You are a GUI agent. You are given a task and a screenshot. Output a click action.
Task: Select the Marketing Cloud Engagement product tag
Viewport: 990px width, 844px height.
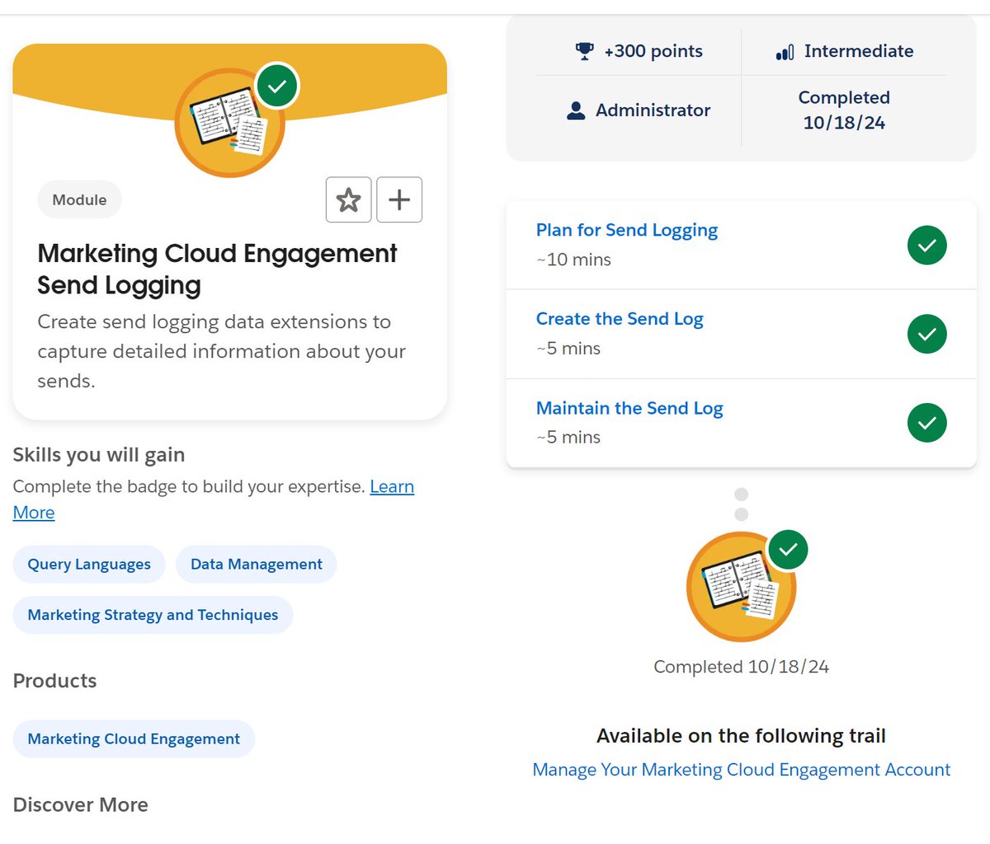[x=134, y=739]
